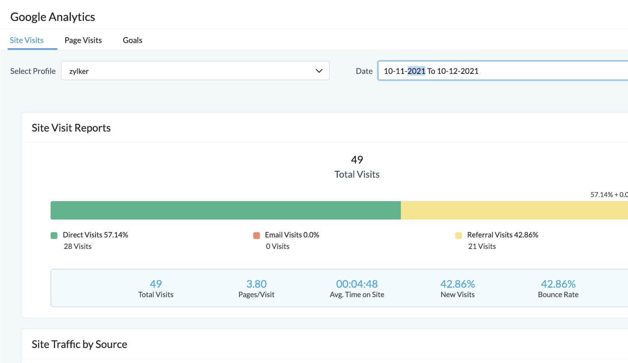
Task: Click the yellow Referral Visits legend swatch
Action: 459,235
